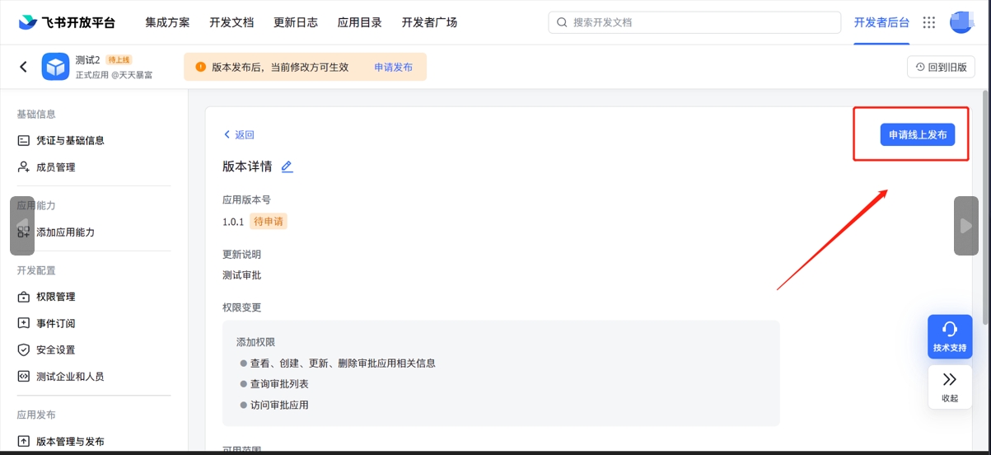The width and height of the screenshot is (991, 455).
Task: Click the back arrow beside 测试2 app
Action: [23, 67]
